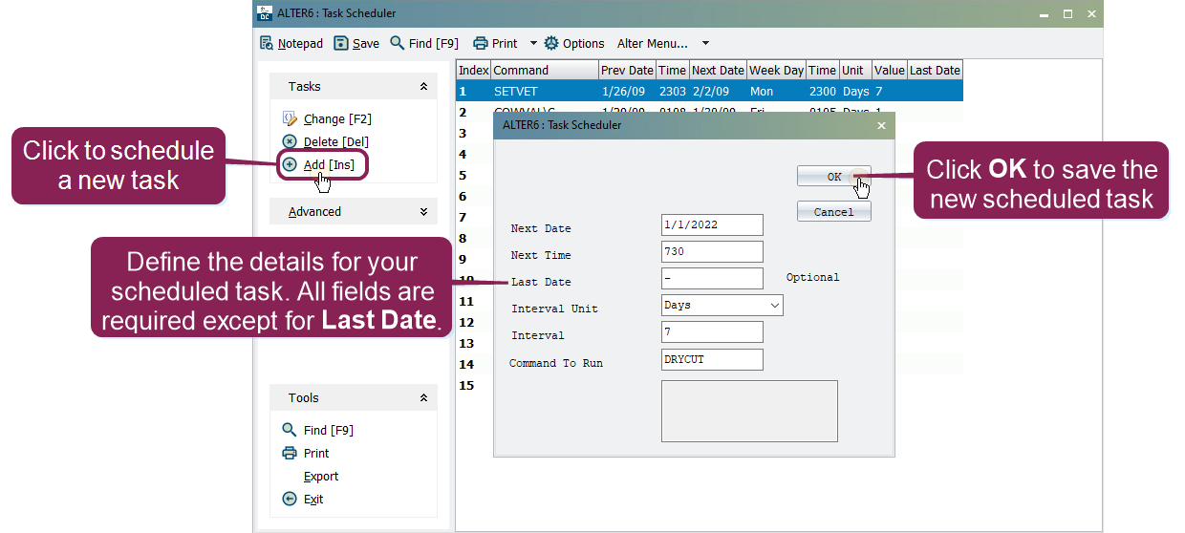Click the Find magnifier icon in toolbar
The image size is (1185, 533).
click(398, 43)
